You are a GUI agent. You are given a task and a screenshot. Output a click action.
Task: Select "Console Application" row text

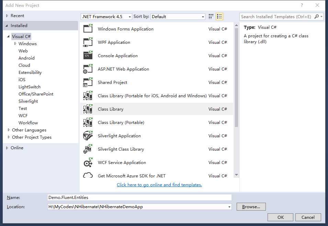pos(117,56)
